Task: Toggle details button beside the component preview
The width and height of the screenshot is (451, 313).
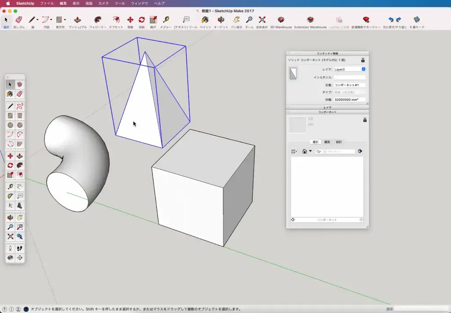Action: click(x=365, y=120)
